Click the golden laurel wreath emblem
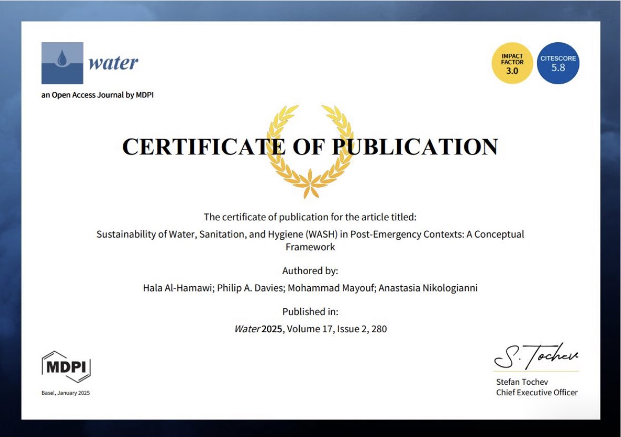This screenshot has height=437, width=621. 310,151
